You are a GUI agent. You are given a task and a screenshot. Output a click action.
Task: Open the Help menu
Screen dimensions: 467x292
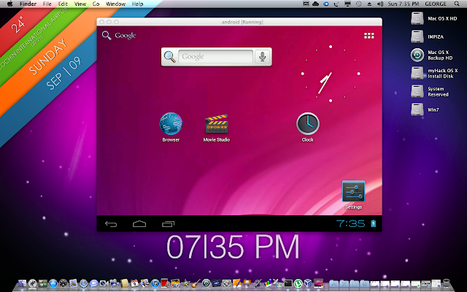[137, 4]
